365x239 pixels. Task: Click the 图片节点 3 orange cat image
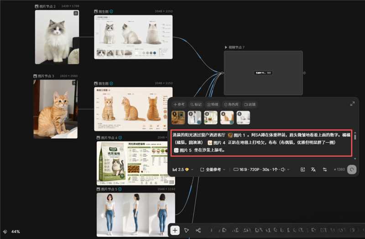55,109
